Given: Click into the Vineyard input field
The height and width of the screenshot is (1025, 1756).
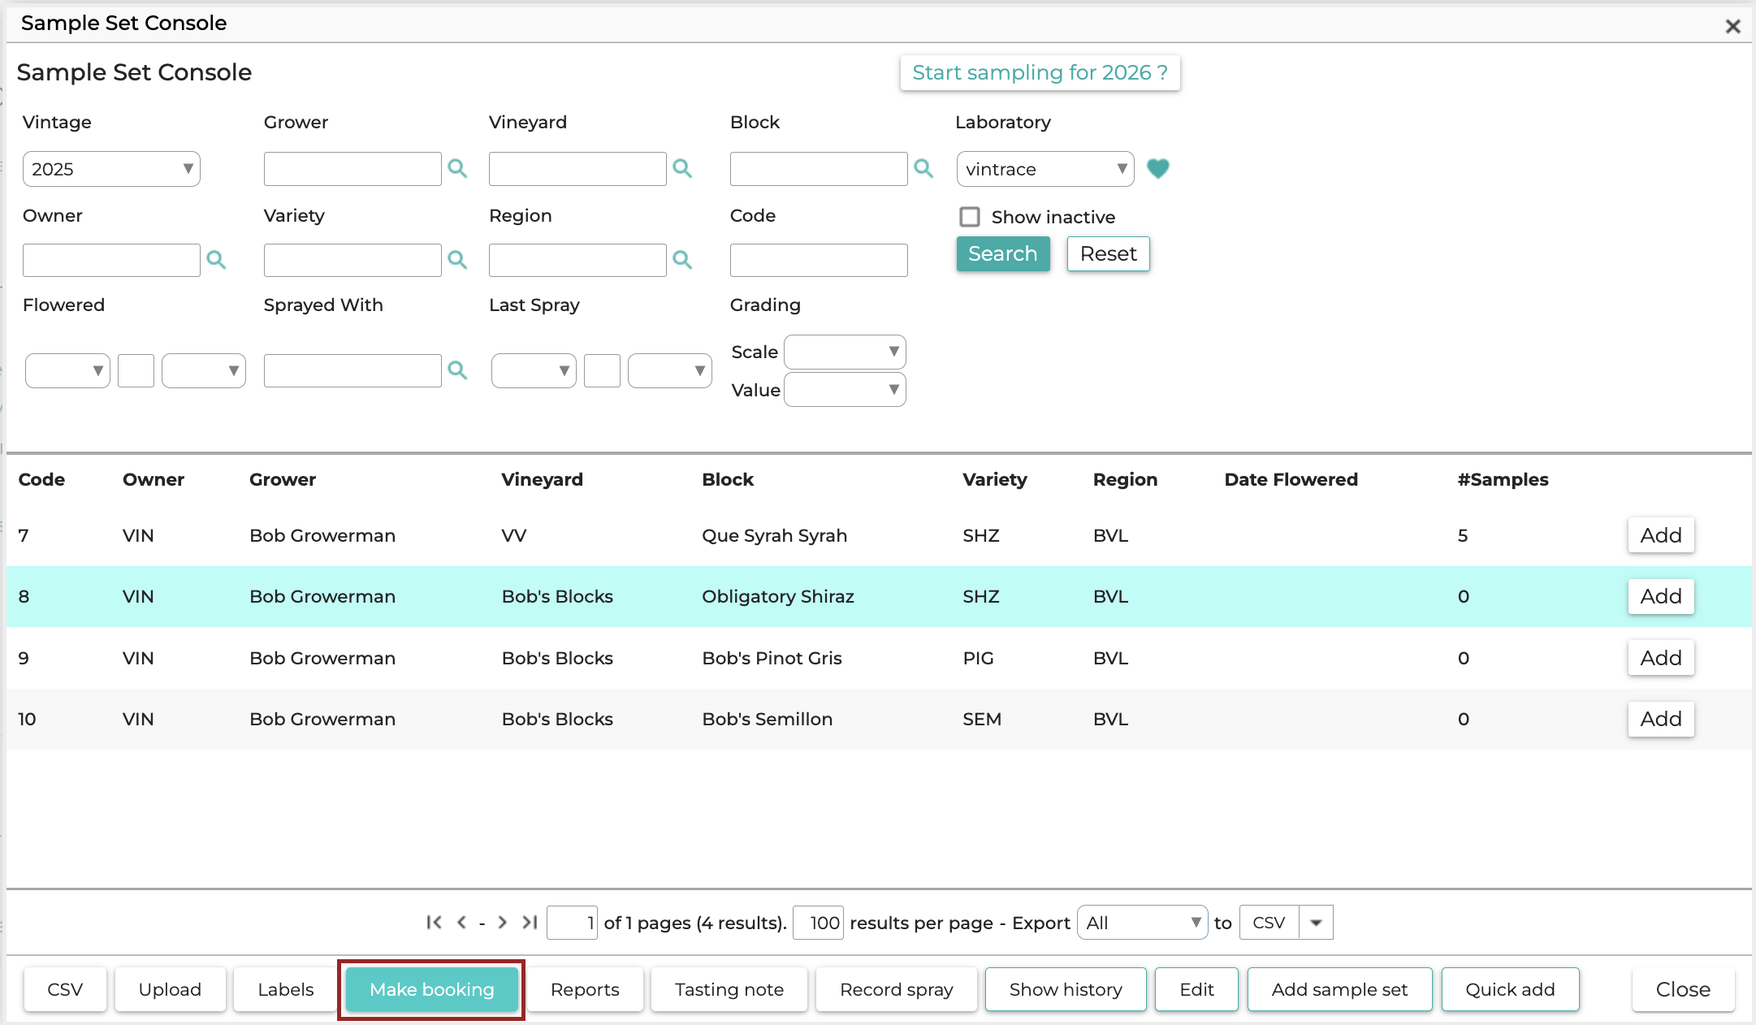Looking at the screenshot, I should click(x=577, y=169).
